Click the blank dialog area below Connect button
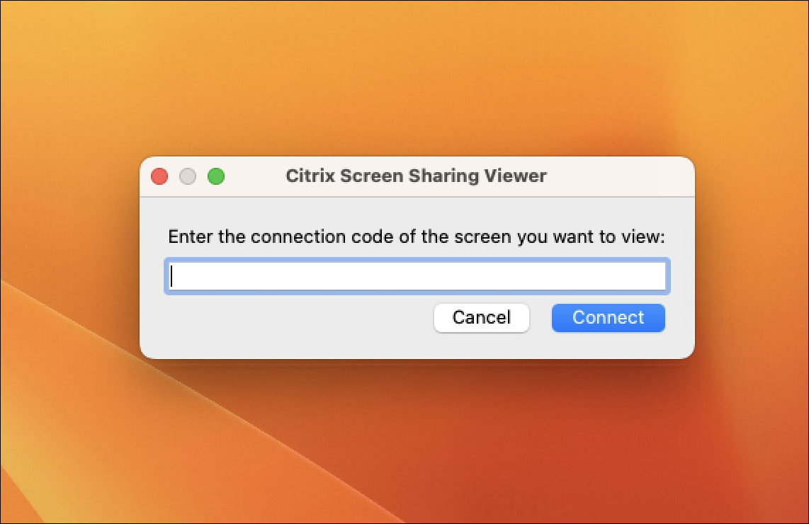Viewport: 809px width, 524px height. click(608, 346)
